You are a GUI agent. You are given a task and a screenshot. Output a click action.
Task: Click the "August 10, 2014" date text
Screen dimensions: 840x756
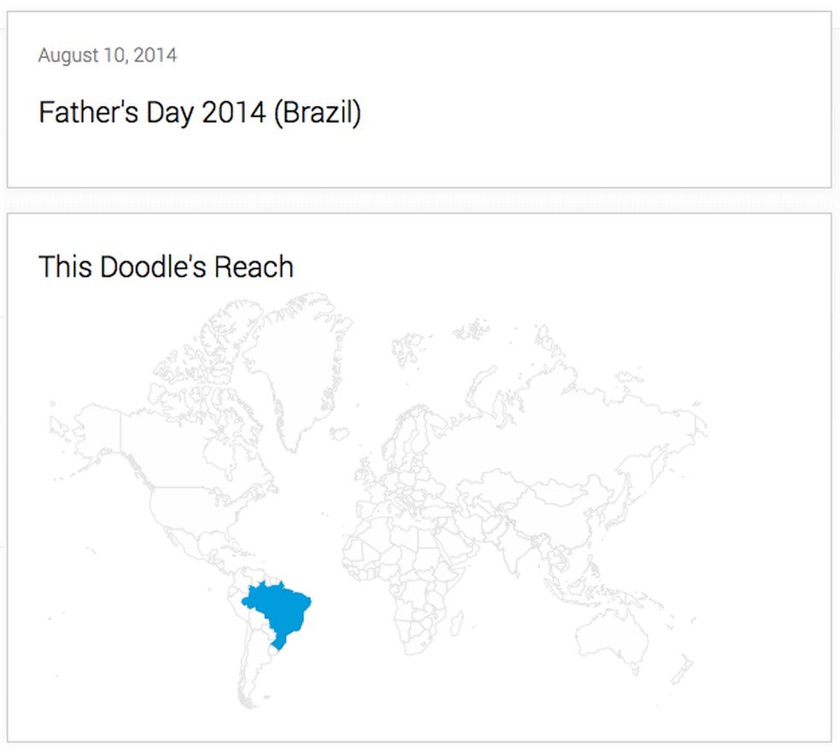108,56
